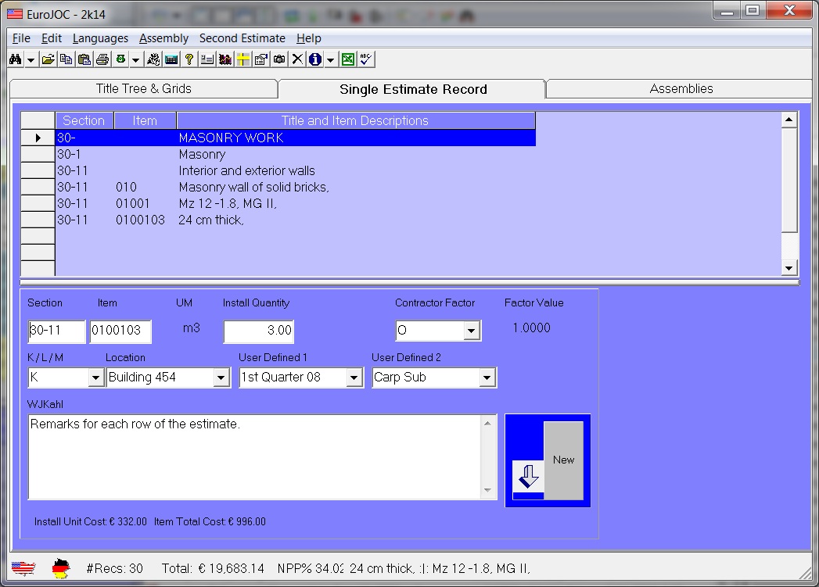Click the camera icon in toolbar

tap(279, 59)
